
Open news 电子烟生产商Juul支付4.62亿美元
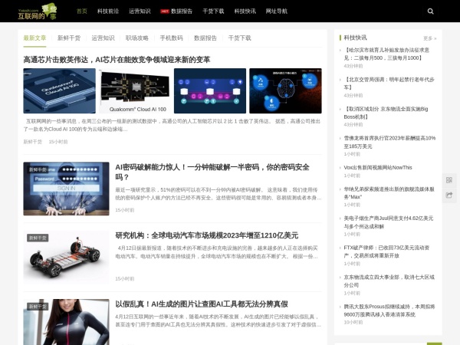pos(389,222)
